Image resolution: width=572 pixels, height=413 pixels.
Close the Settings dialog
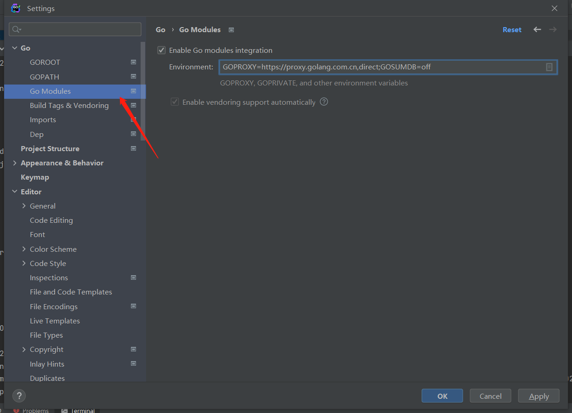[x=555, y=8]
